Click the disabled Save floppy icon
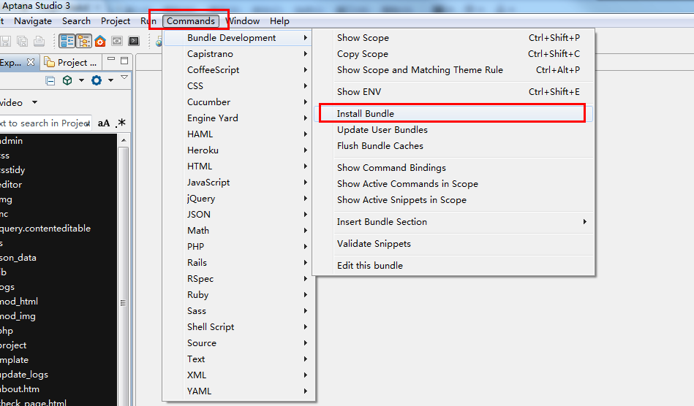694x406 pixels. (5, 41)
